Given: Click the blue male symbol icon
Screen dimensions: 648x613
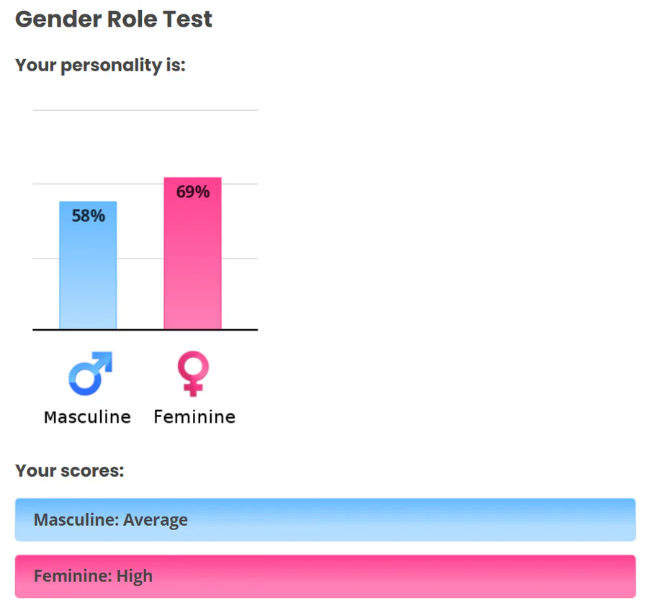Looking at the screenshot, I should point(90,374).
